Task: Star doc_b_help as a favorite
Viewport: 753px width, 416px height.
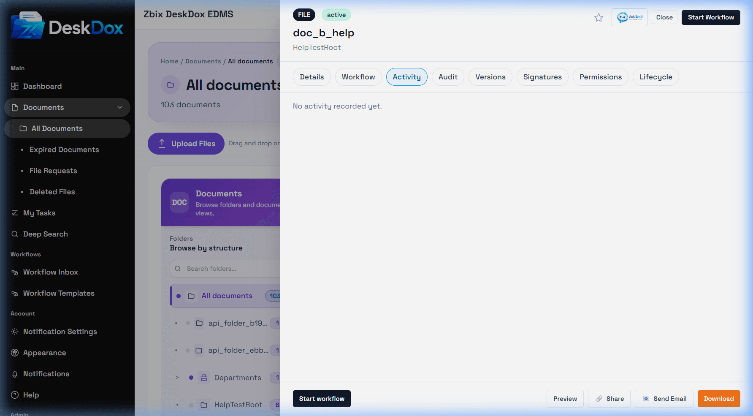Action: 599,17
